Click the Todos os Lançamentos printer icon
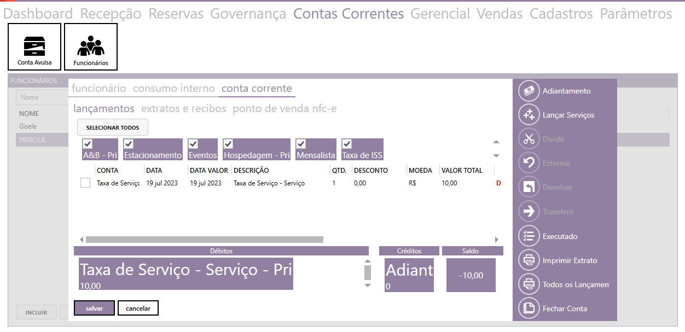 529,284
